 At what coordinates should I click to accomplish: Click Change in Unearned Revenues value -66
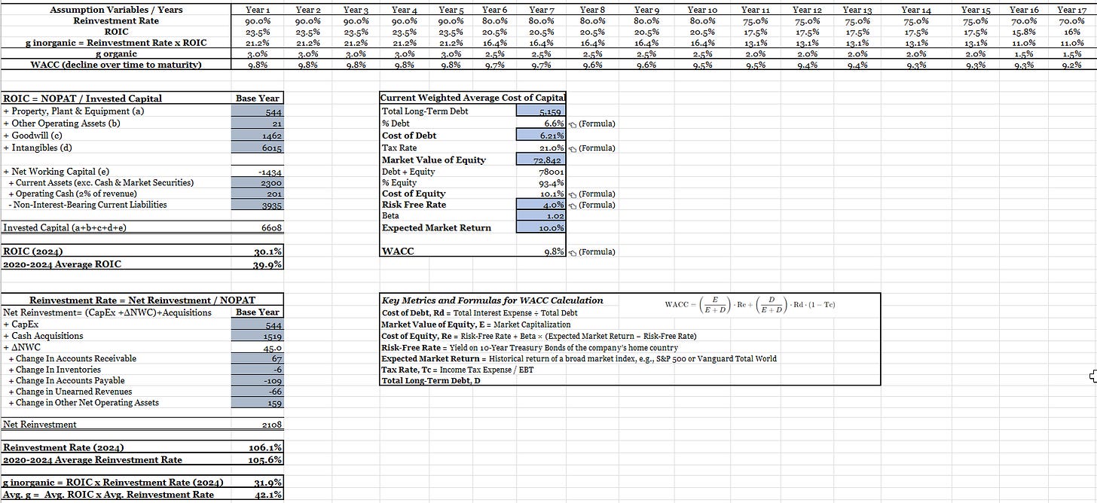click(x=258, y=392)
